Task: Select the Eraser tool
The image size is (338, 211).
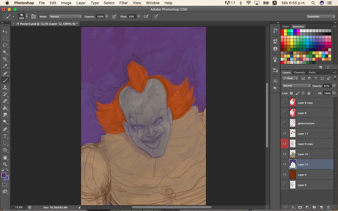Action: (x=5, y=101)
